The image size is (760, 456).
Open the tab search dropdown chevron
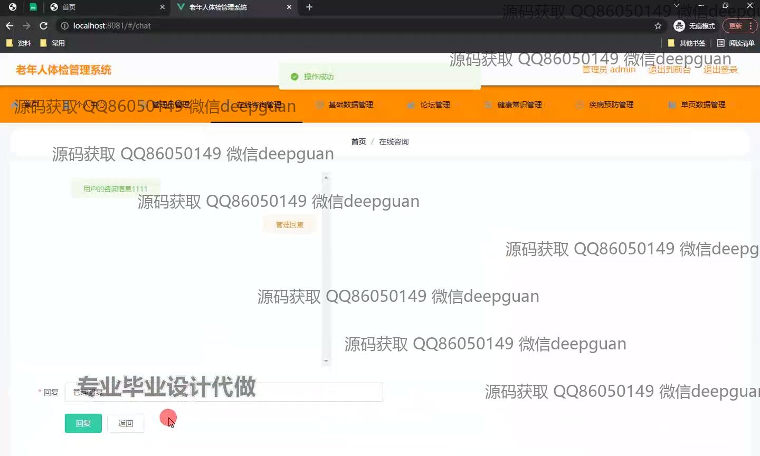677,6
